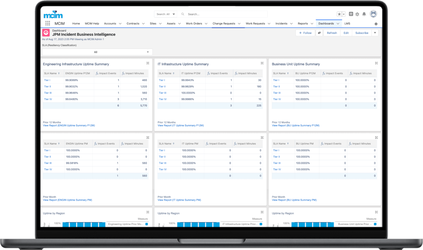Click the info icon next to LMS
This screenshot has height=250, width=423.
click(x=376, y=24)
